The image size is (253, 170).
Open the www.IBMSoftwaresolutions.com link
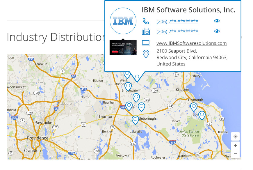point(191,43)
